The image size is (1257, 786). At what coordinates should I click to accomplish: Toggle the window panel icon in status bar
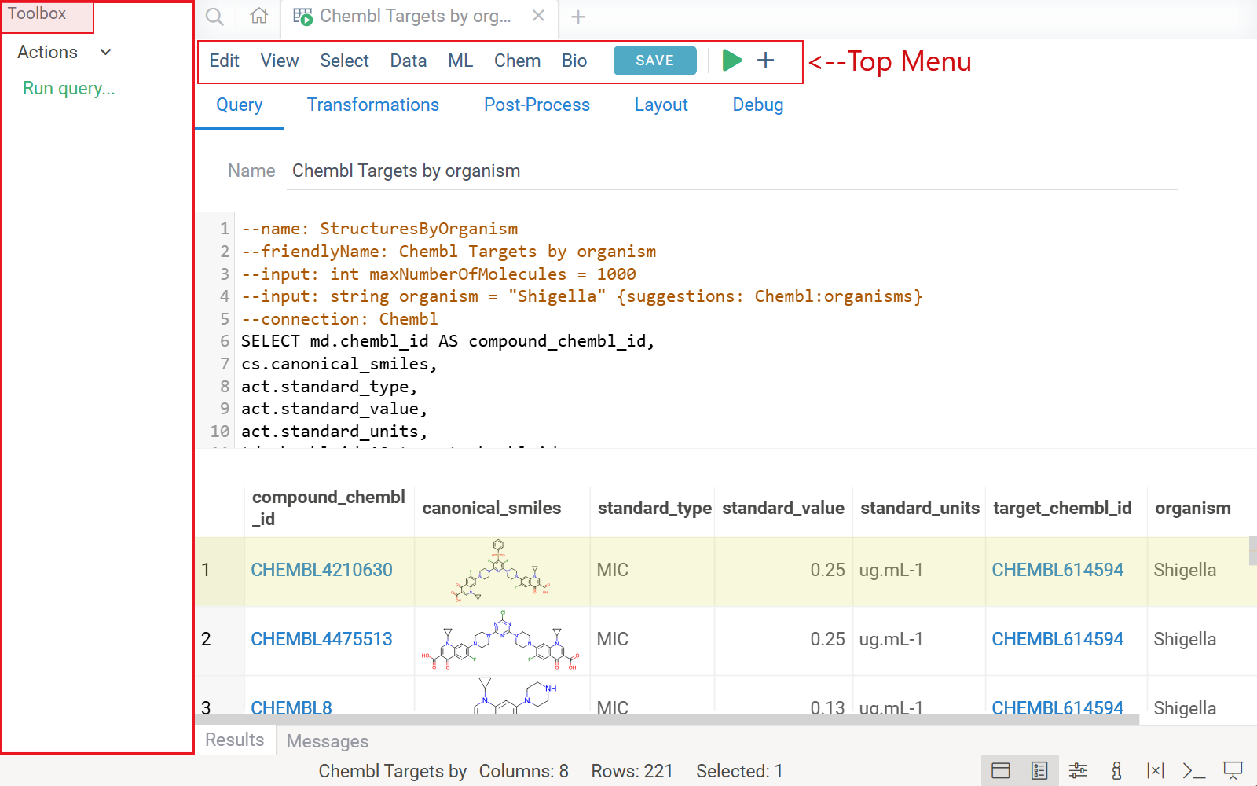pos(1001,771)
